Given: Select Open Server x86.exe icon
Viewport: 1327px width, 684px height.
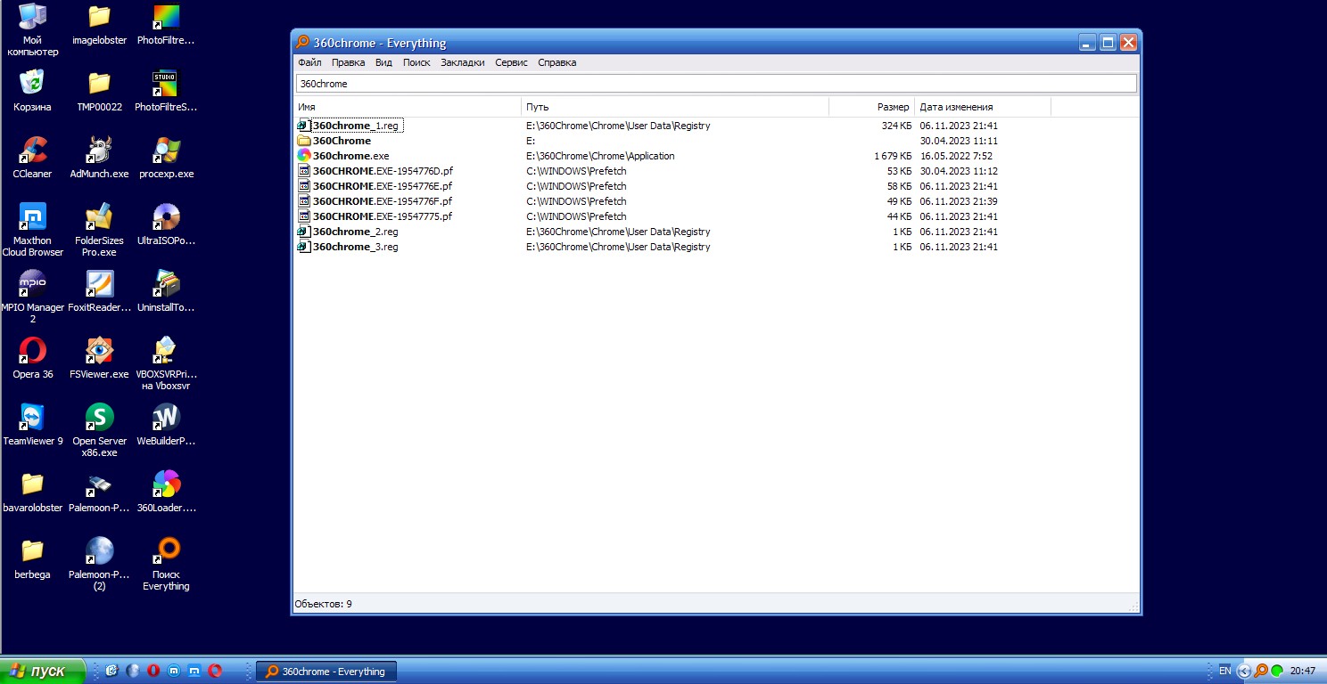Looking at the screenshot, I should [99, 430].
